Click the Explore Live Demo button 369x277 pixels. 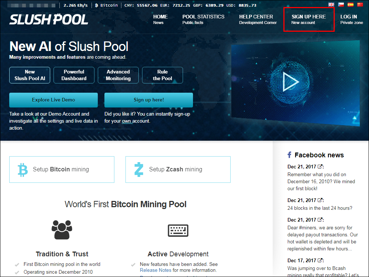pos(53,100)
